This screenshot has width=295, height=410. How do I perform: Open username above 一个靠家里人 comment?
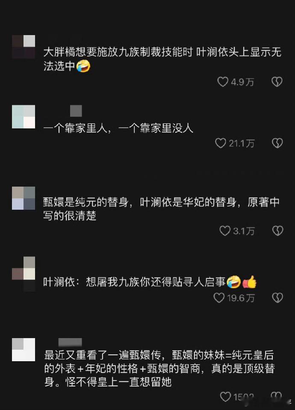(76, 111)
